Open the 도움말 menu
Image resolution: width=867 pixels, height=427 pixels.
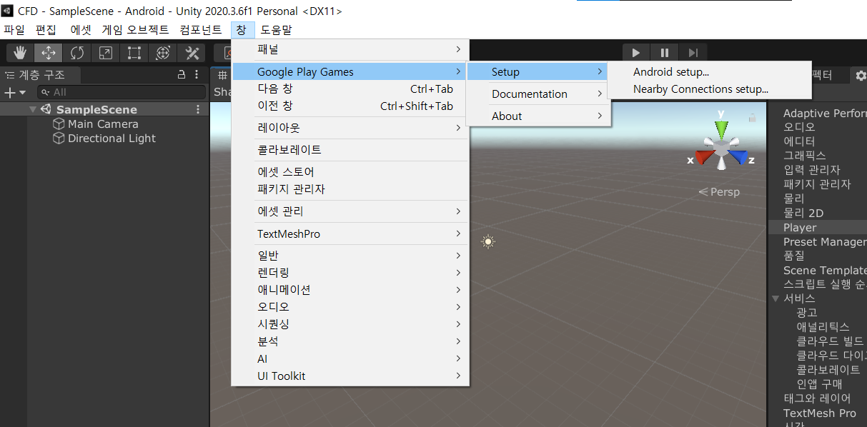click(x=277, y=30)
